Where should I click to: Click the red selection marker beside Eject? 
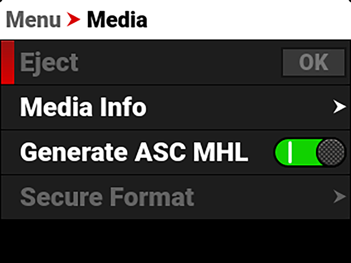click(8, 62)
